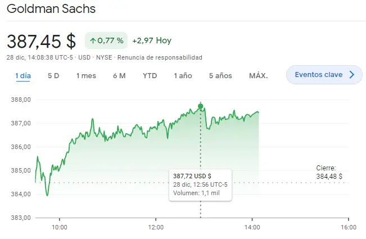This screenshot has width=366, height=239.
Task: Click the green up-arrow percentage badge
Action: tap(106, 40)
